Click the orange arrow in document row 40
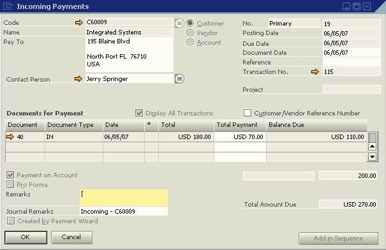Screen dimensions: 386x250 pyautogui.click(x=10, y=137)
